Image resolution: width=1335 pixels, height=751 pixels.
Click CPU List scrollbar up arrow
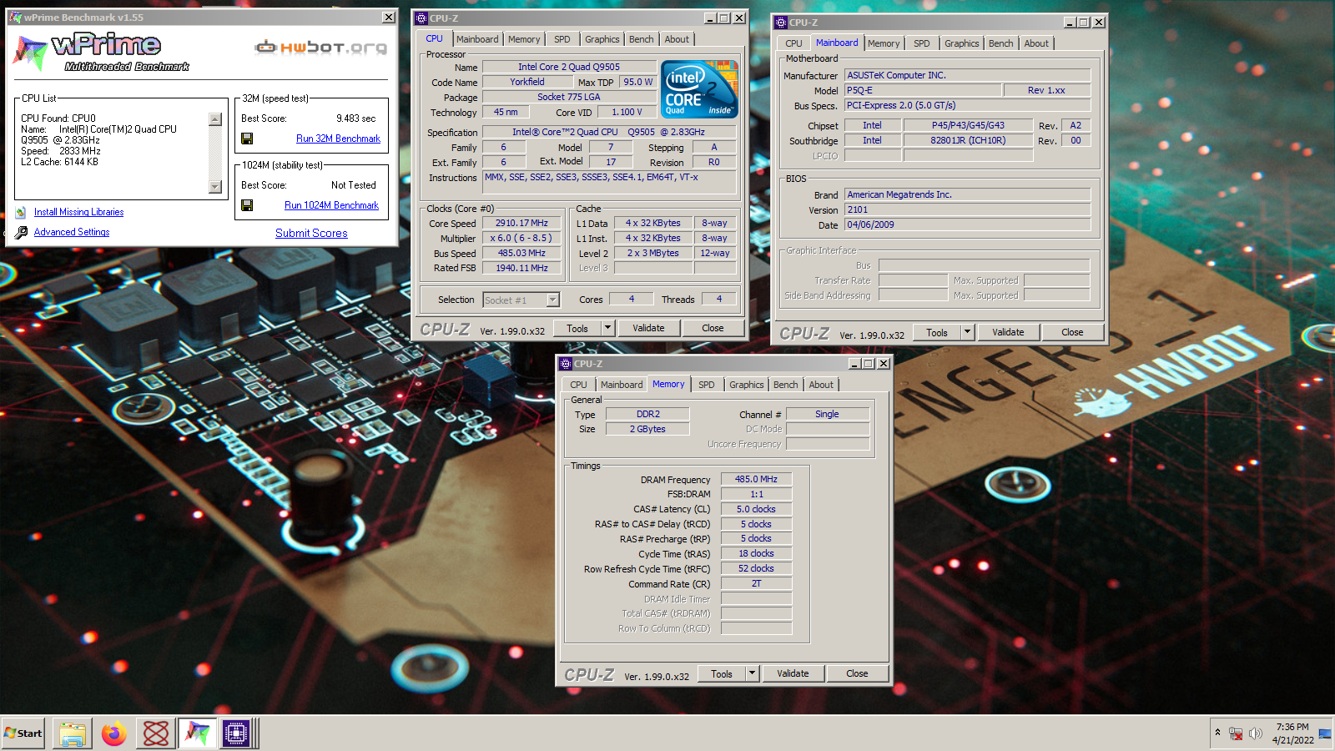pos(215,119)
